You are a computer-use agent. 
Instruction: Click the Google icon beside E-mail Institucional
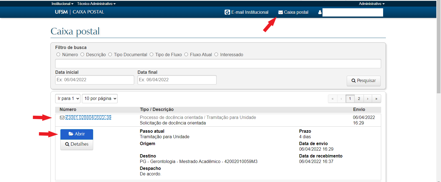pos(227,12)
